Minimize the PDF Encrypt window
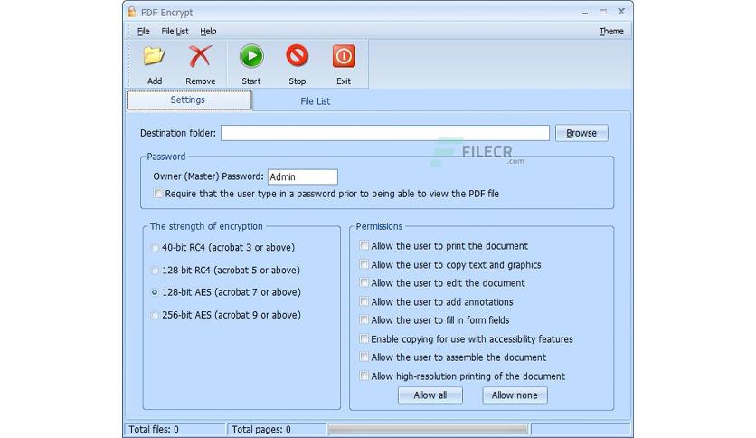756x438 pixels. (x=585, y=12)
